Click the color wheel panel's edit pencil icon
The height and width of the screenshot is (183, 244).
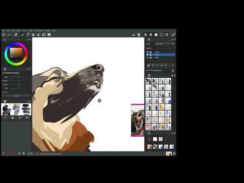coord(27,40)
